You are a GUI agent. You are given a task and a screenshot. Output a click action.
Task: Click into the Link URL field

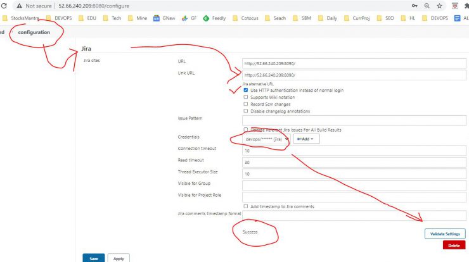[x=354, y=75]
